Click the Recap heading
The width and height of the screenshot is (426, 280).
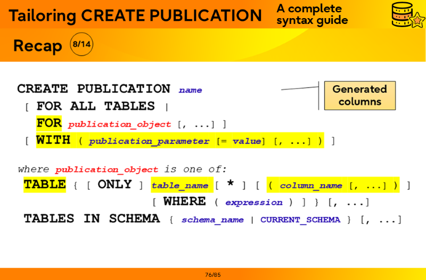[x=37, y=46]
